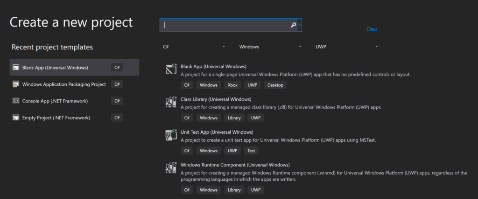Click Console App (.NET Framework) icon

click(x=16, y=101)
